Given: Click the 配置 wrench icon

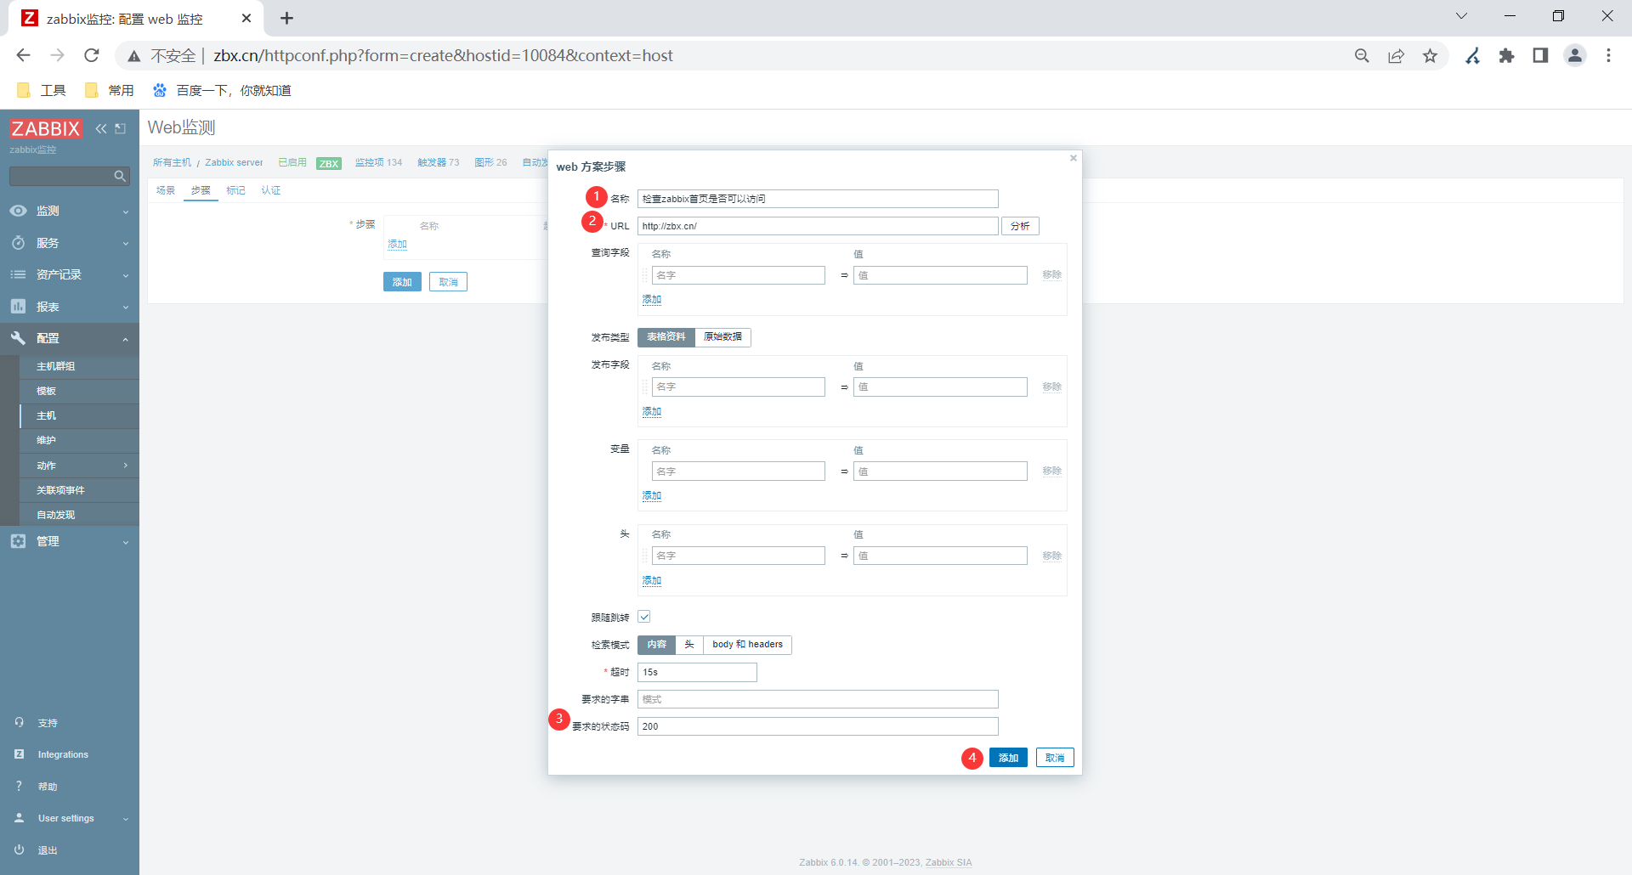Looking at the screenshot, I should click(18, 338).
